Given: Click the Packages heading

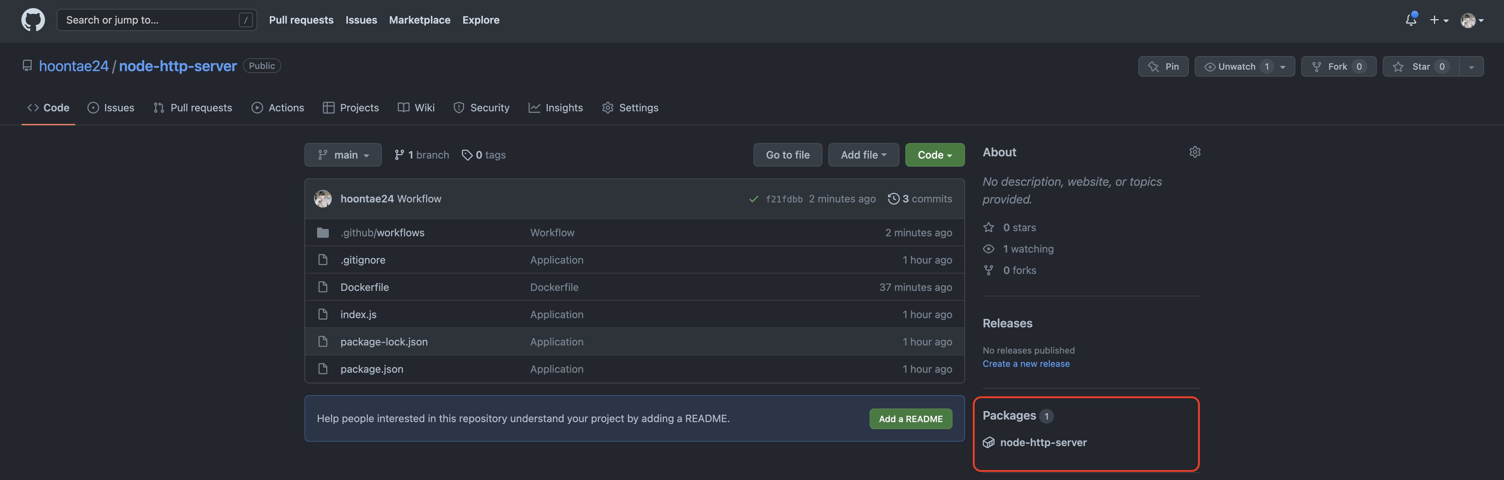Looking at the screenshot, I should click(1009, 415).
